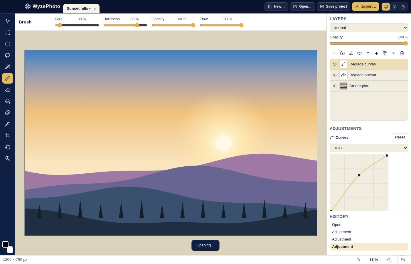The image size is (411, 264).
Task: Click the foreground color swatch
Action: (5, 244)
